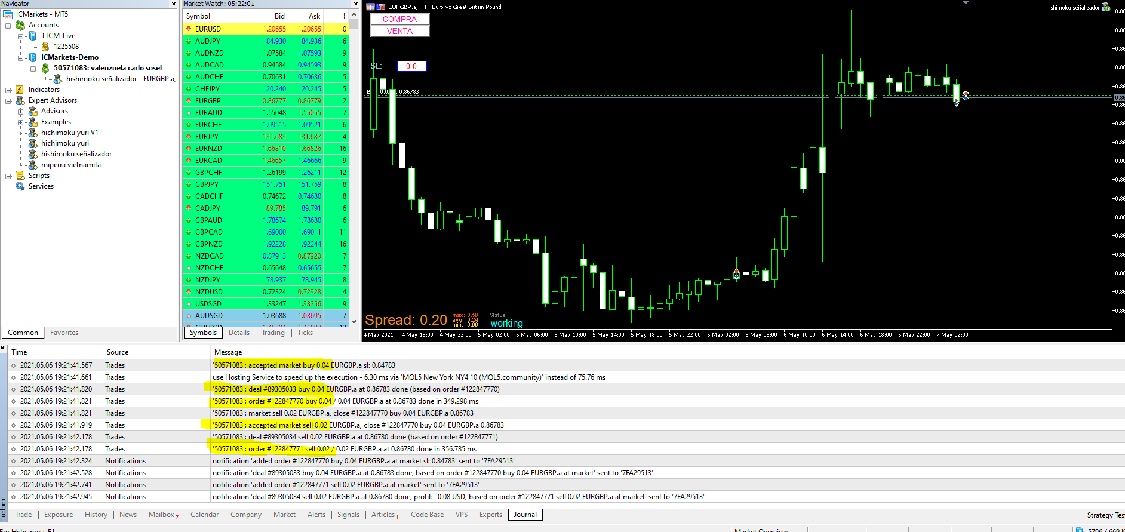
Task: Click the green user icon for account 50571083
Action: click(45, 68)
